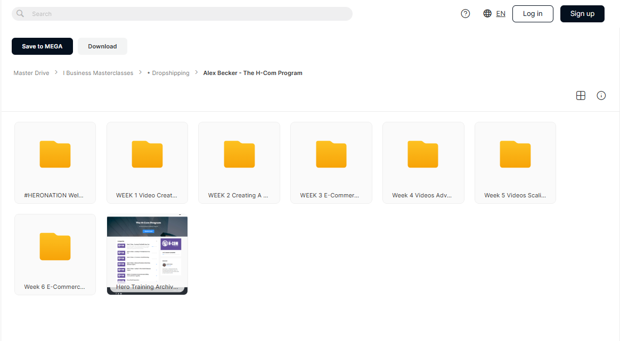Screen dimensions: 620x341
Task: Navigate to Master Drive breadcrumb
Action: 31,73
